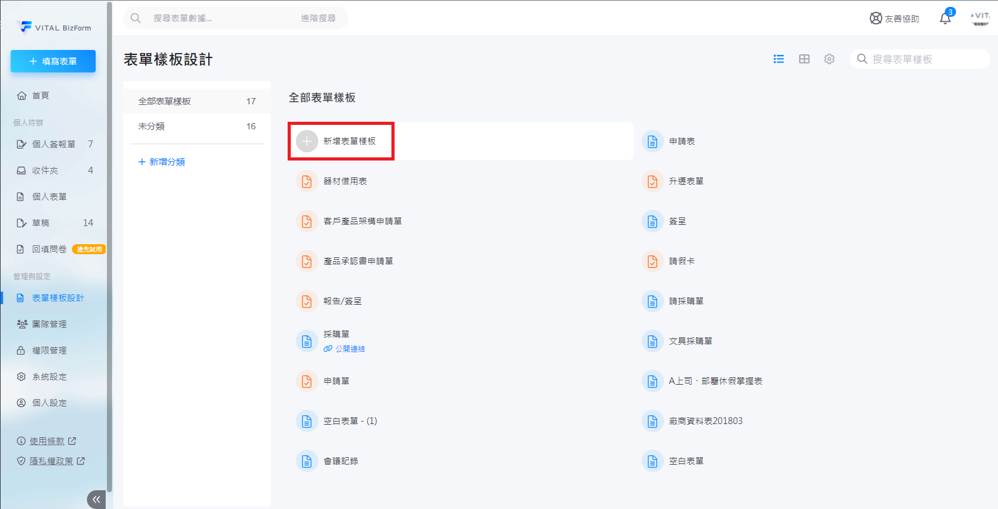The width and height of the screenshot is (998, 509).
Task: Open the 器材借用表 template icon
Action: (307, 181)
